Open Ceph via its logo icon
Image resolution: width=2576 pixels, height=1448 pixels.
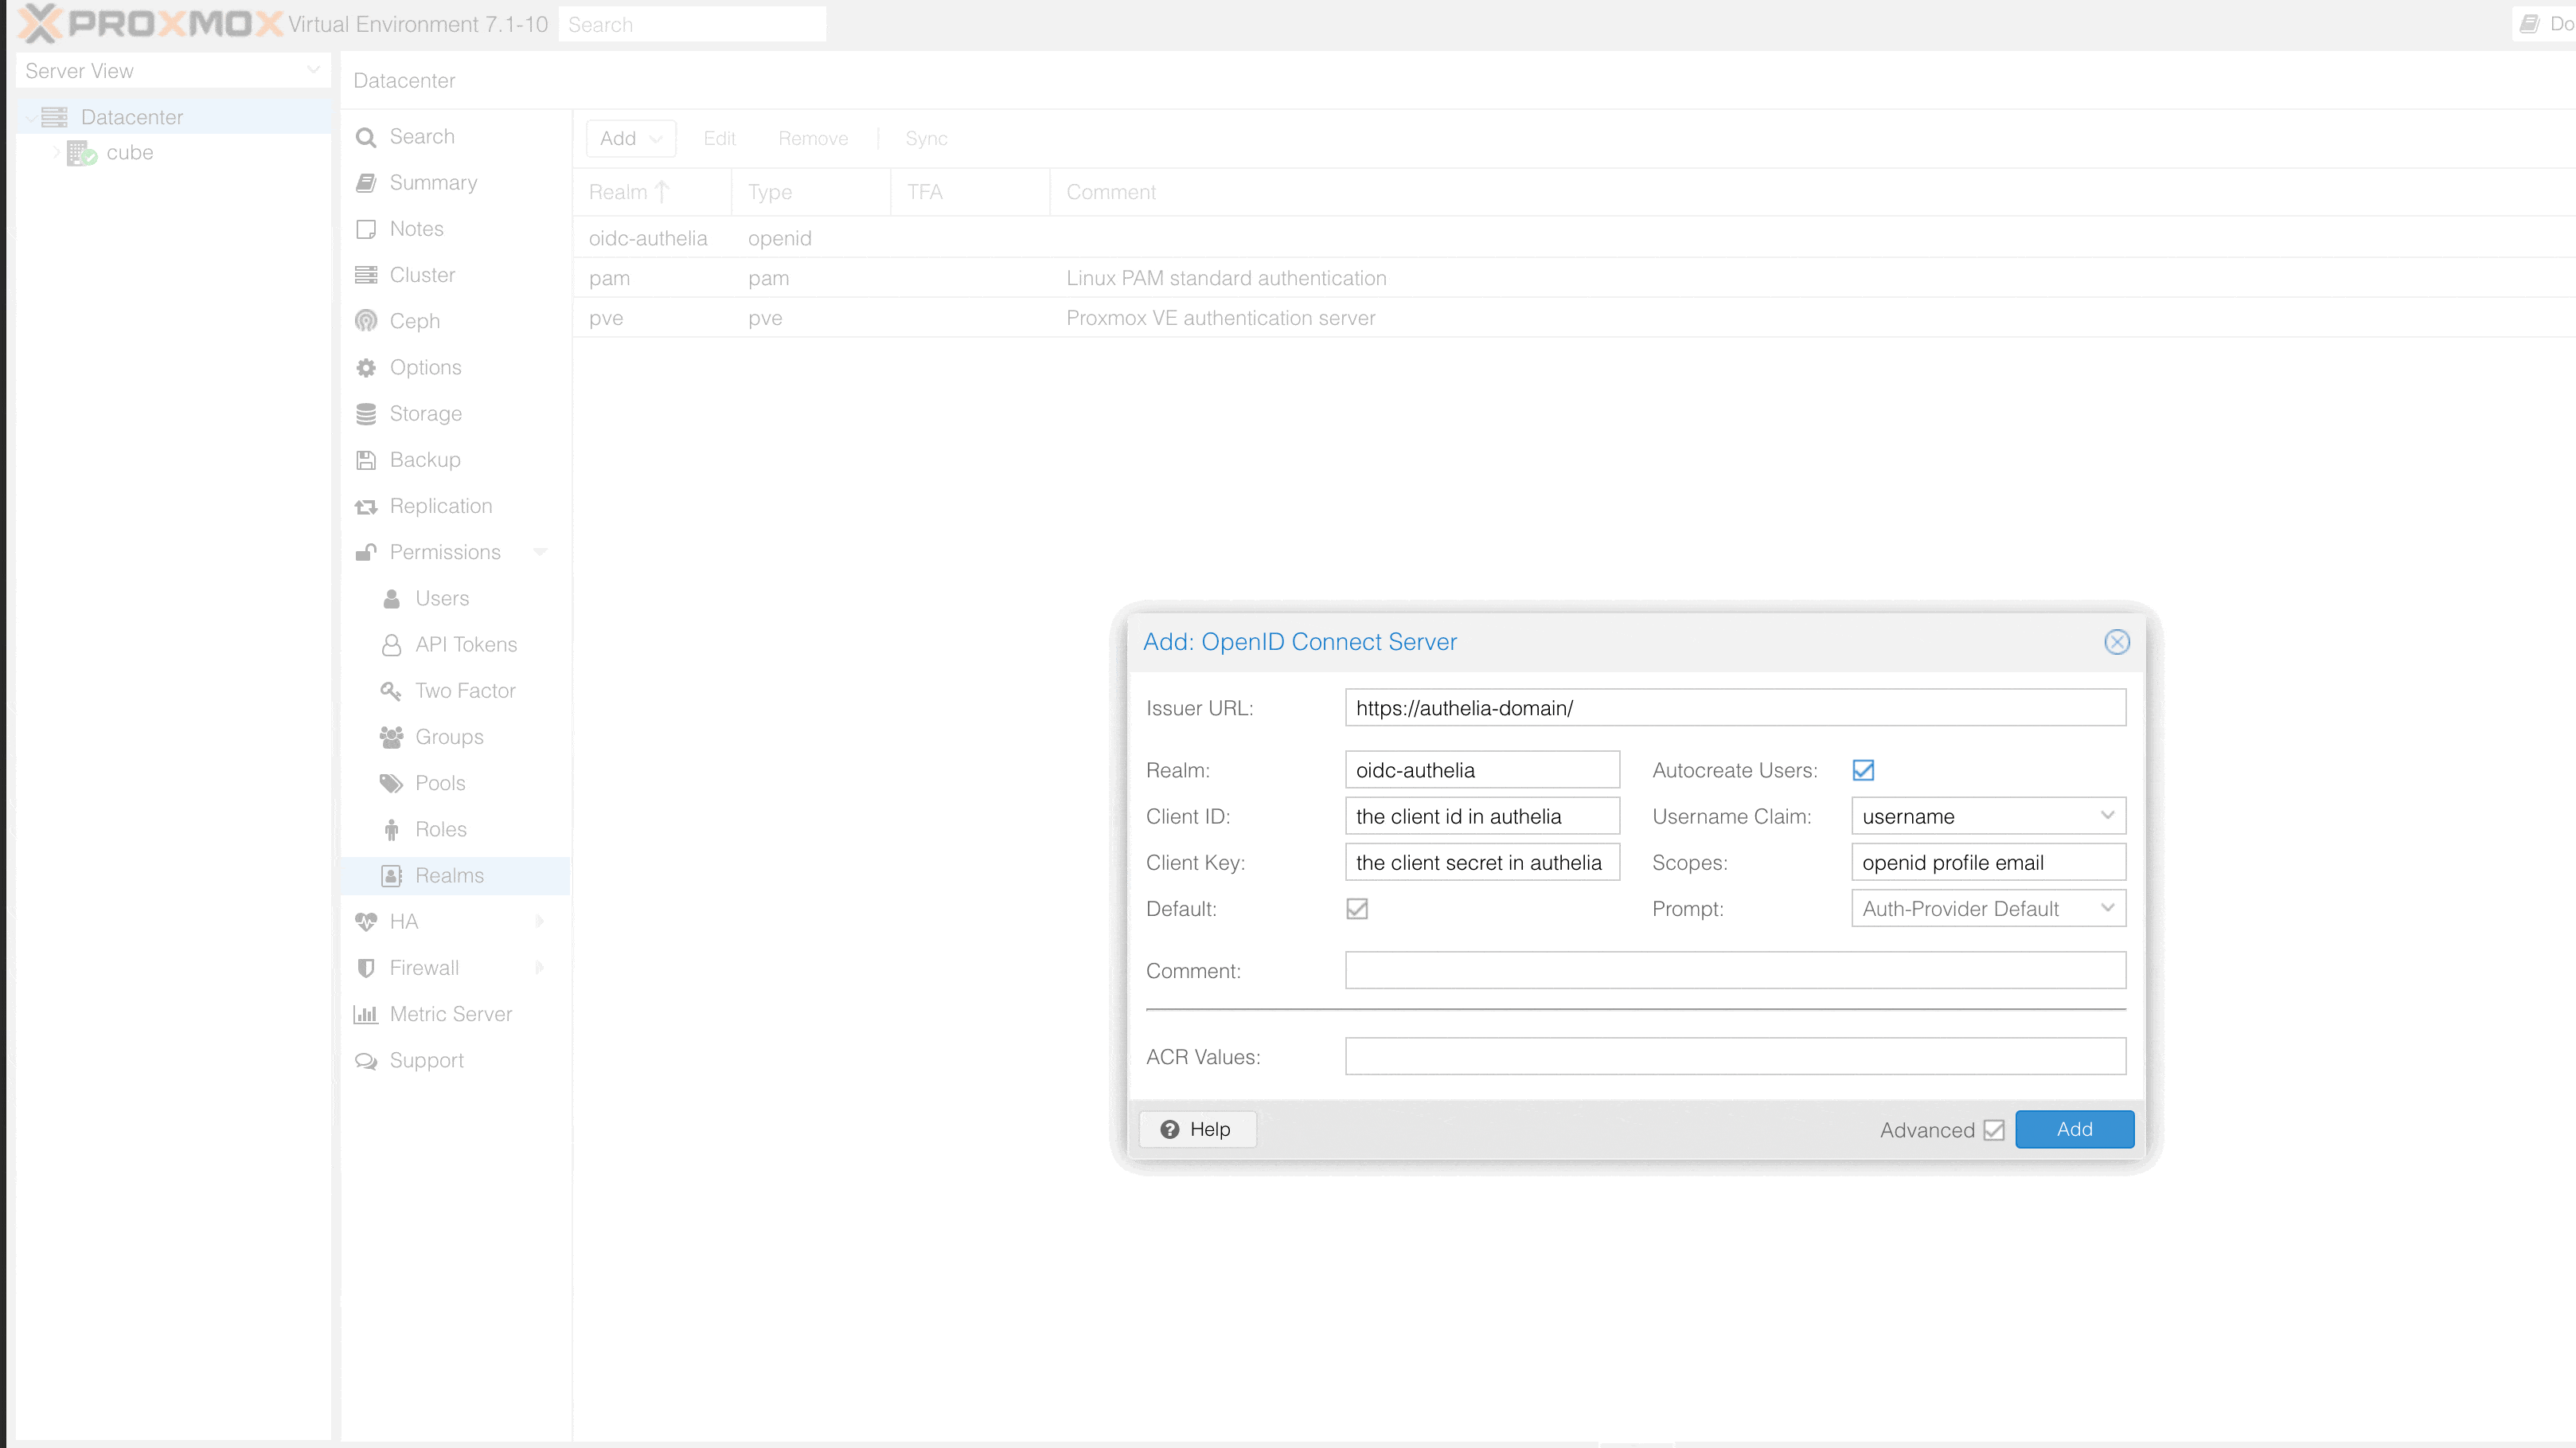click(x=366, y=321)
